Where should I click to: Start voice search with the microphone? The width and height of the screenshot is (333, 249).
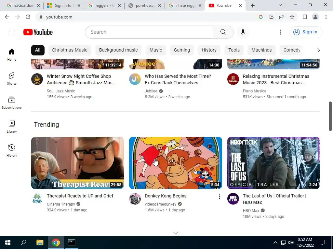[243, 32]
